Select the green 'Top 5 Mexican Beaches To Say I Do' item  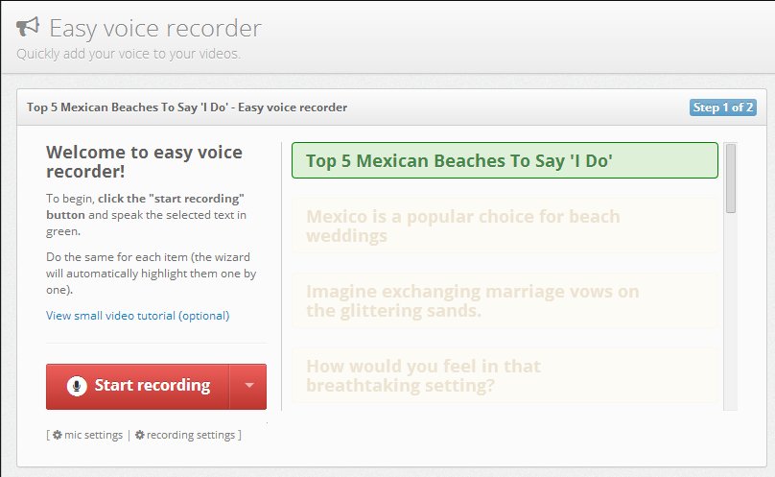click(x=505, y=160)
